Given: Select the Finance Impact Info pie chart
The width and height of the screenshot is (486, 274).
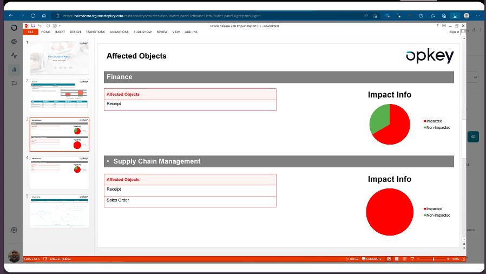Looking at the screenshot, I should coord(390,125).
